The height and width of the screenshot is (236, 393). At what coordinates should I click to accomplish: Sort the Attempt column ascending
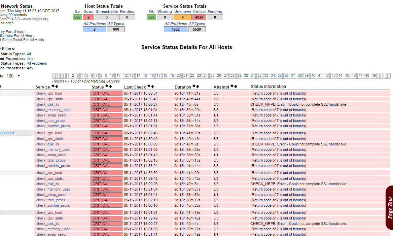pos(232,86)
